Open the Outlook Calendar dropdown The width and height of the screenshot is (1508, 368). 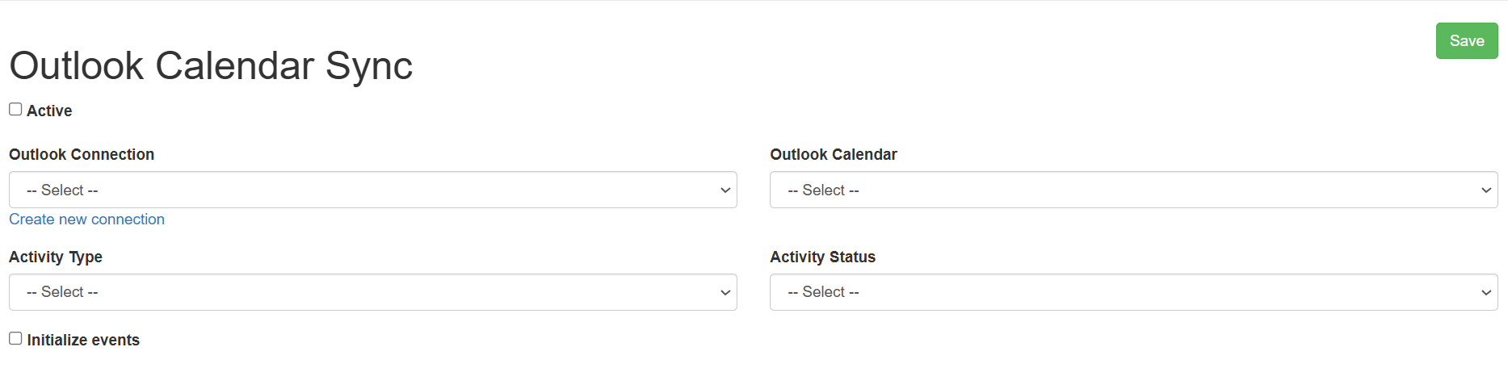point(1133,190)
